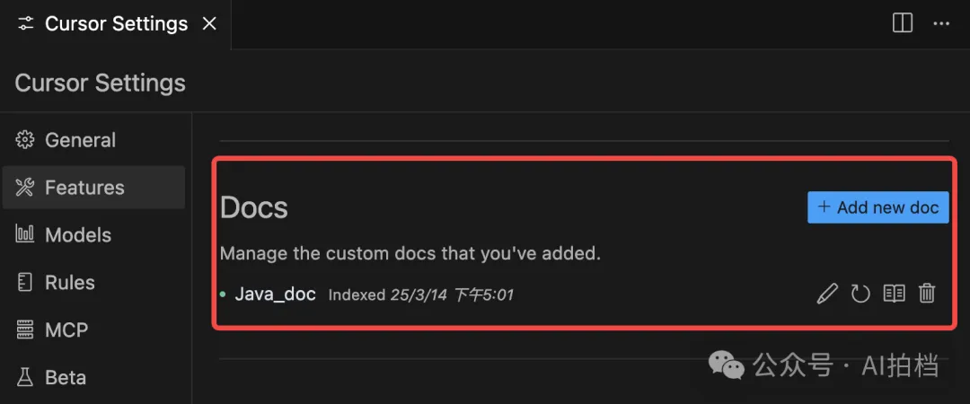Viewport: 970px width, 404px height.
Task: Delete Java_doc using the trash icon
Action: pos(926,294)
